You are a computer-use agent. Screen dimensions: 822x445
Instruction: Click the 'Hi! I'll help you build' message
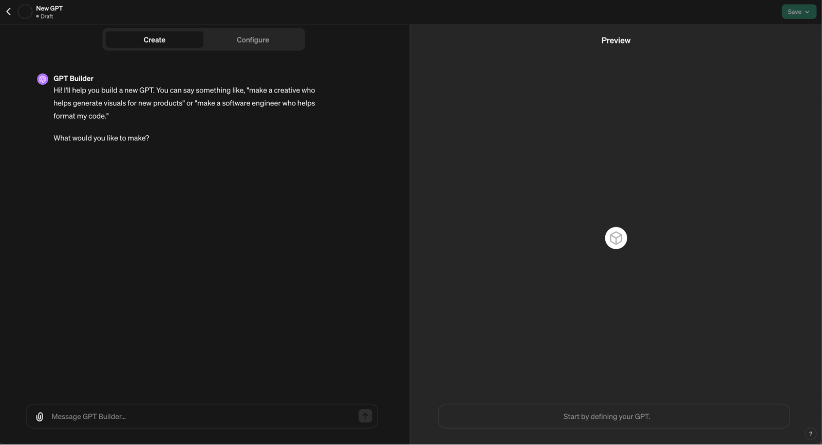pos(184,103)
